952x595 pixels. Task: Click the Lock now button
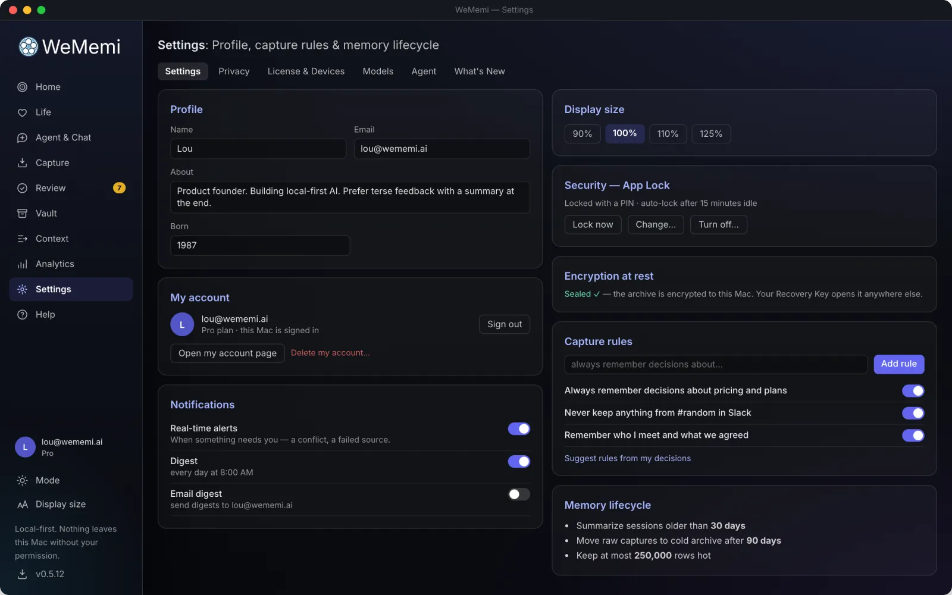(593, 225)
